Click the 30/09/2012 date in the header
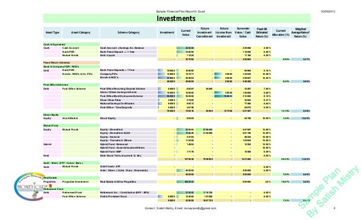 click(328, 11)
